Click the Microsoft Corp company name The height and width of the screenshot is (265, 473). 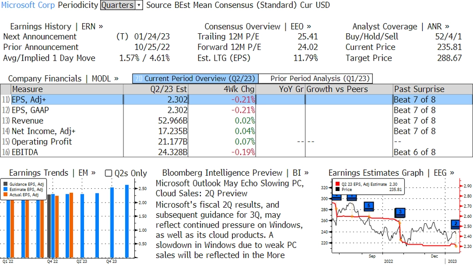coord(28,5)
